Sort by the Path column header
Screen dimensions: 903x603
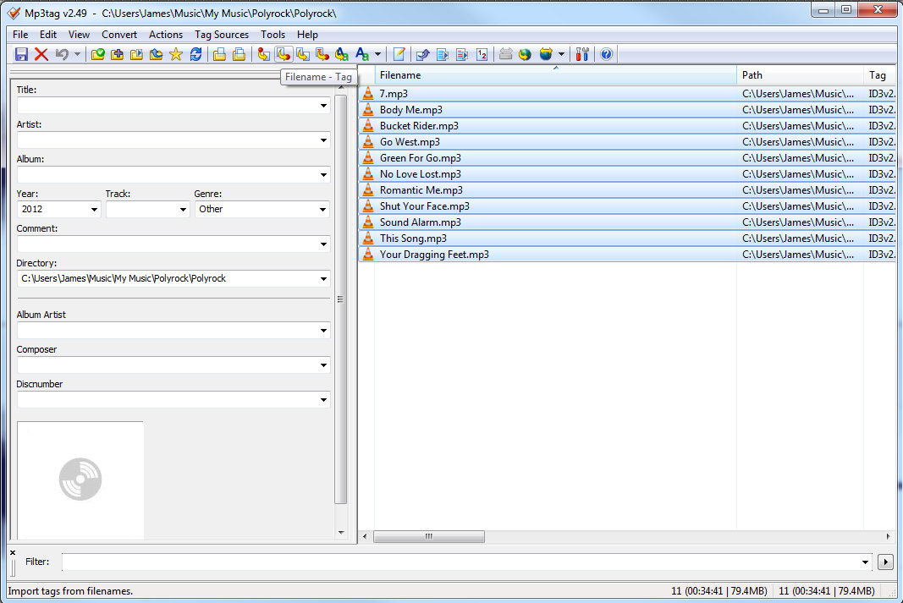[x=800, y=74]
